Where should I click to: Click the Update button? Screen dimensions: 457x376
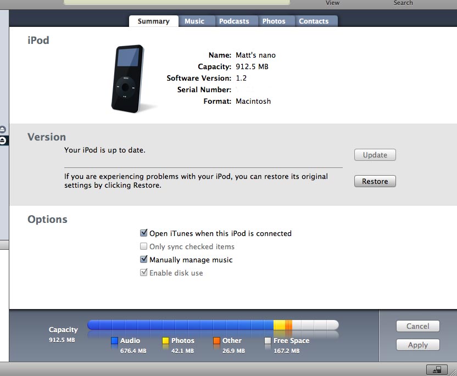tap(375, 155)
